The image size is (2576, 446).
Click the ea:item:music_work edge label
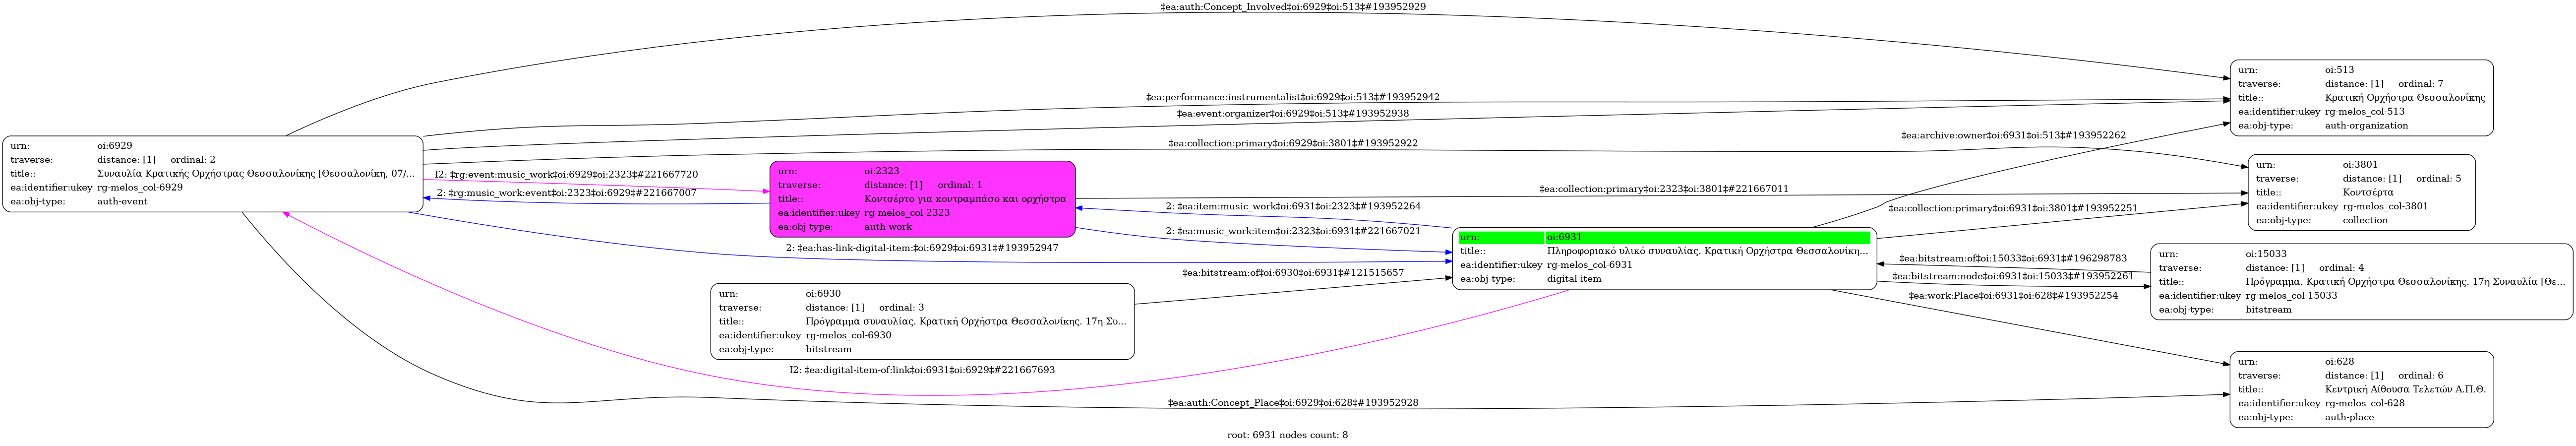(1292, 207)
